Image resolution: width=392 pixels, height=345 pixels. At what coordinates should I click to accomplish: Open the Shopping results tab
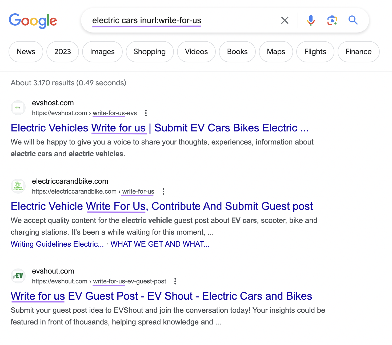[150, 52]
